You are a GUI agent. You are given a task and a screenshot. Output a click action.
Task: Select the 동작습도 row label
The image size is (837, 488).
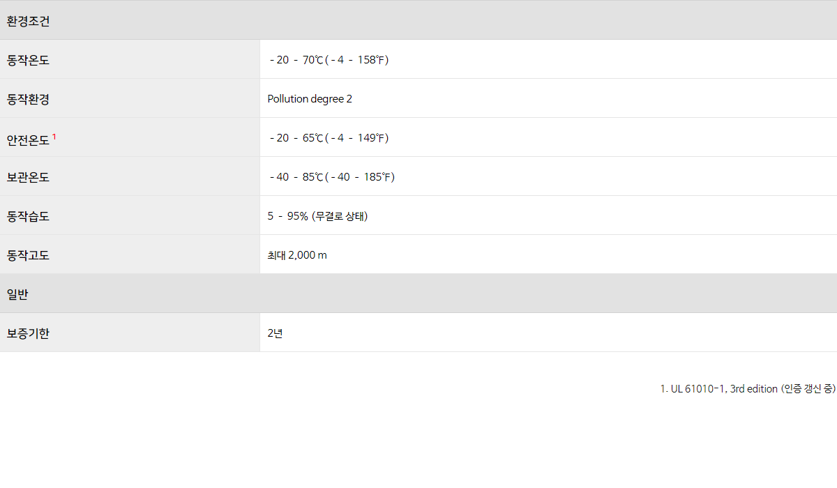(29, 216)
